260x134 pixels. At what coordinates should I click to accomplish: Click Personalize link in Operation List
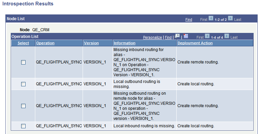pos(153,38)
